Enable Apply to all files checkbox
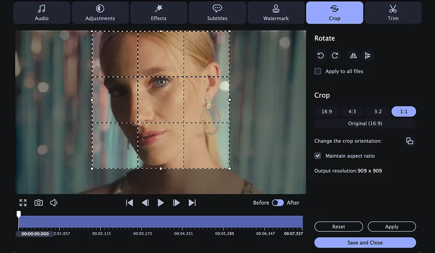The height and width of the screenshot is (253, 435). tap(318, 71)
